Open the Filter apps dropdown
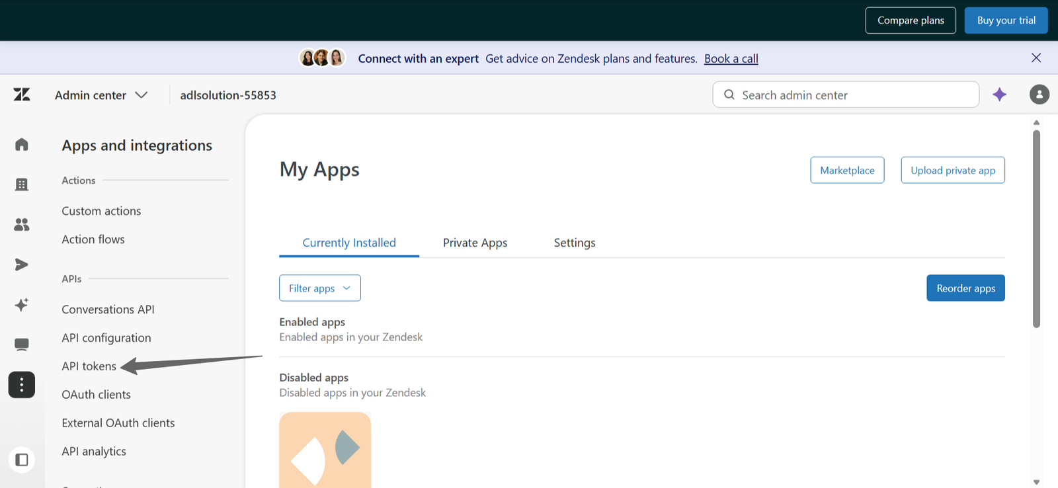The width and height of the screenshot is (1058, 488). pos(320,288)
